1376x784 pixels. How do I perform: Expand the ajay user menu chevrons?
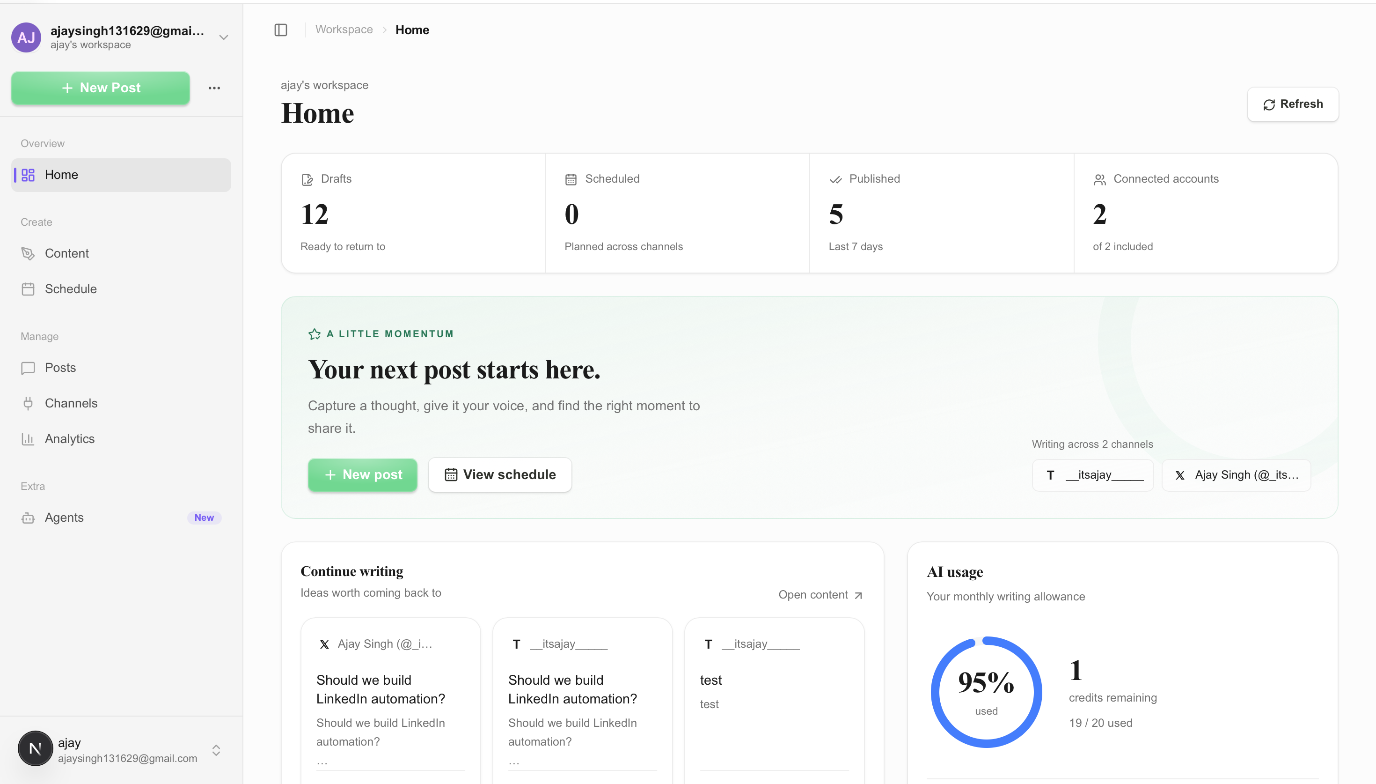click(x=216, y=750)
